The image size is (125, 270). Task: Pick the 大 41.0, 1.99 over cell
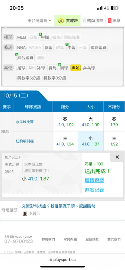(x=91, y=122)
